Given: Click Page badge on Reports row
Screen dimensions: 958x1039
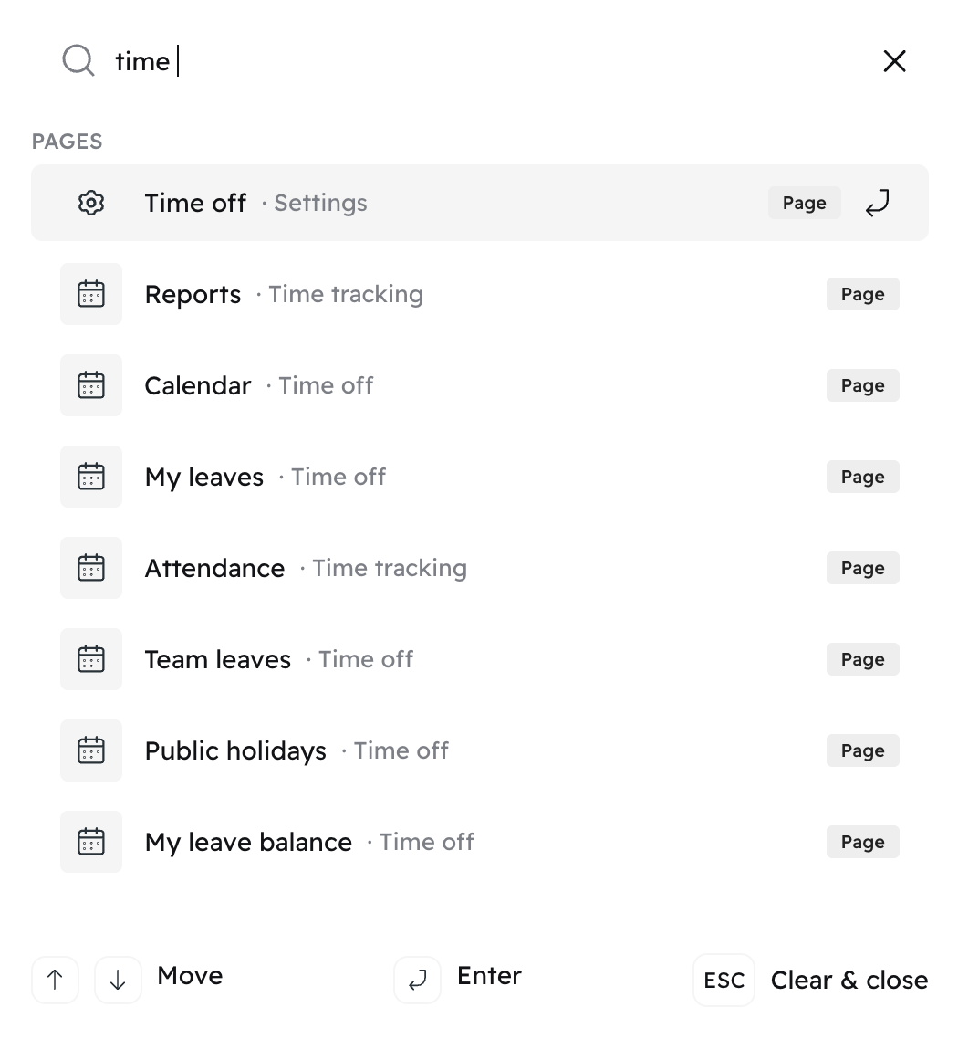Looking at the screenshot, I should point(863,294).
